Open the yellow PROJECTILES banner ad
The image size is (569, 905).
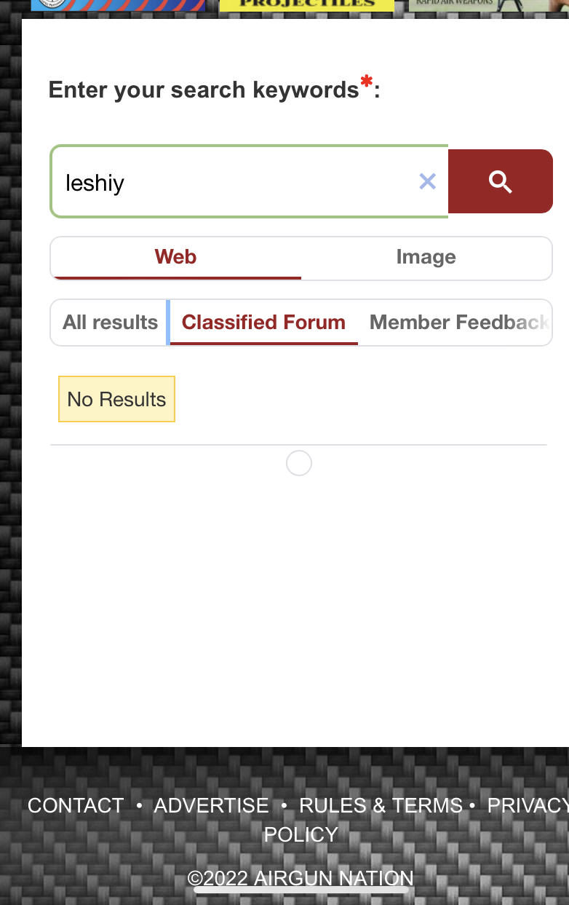[x=306, y=5]
